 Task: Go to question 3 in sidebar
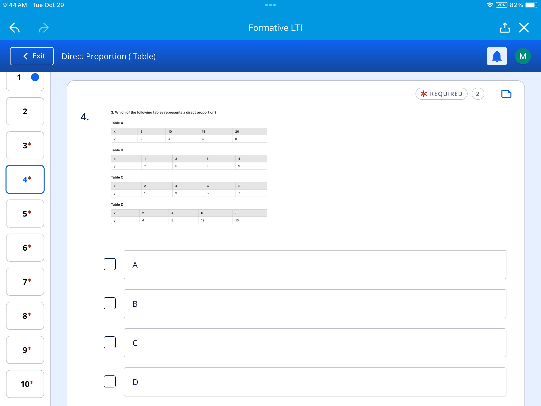coord(25,145)
